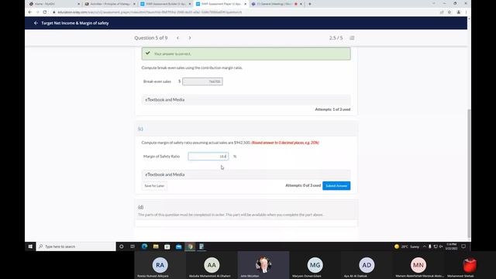
Task: Expand eTextbook and Media under break-even sales
Action: [x=246, y=100]
